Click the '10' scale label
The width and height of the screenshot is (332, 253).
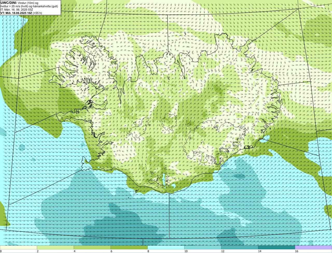(x=186, y=251)
